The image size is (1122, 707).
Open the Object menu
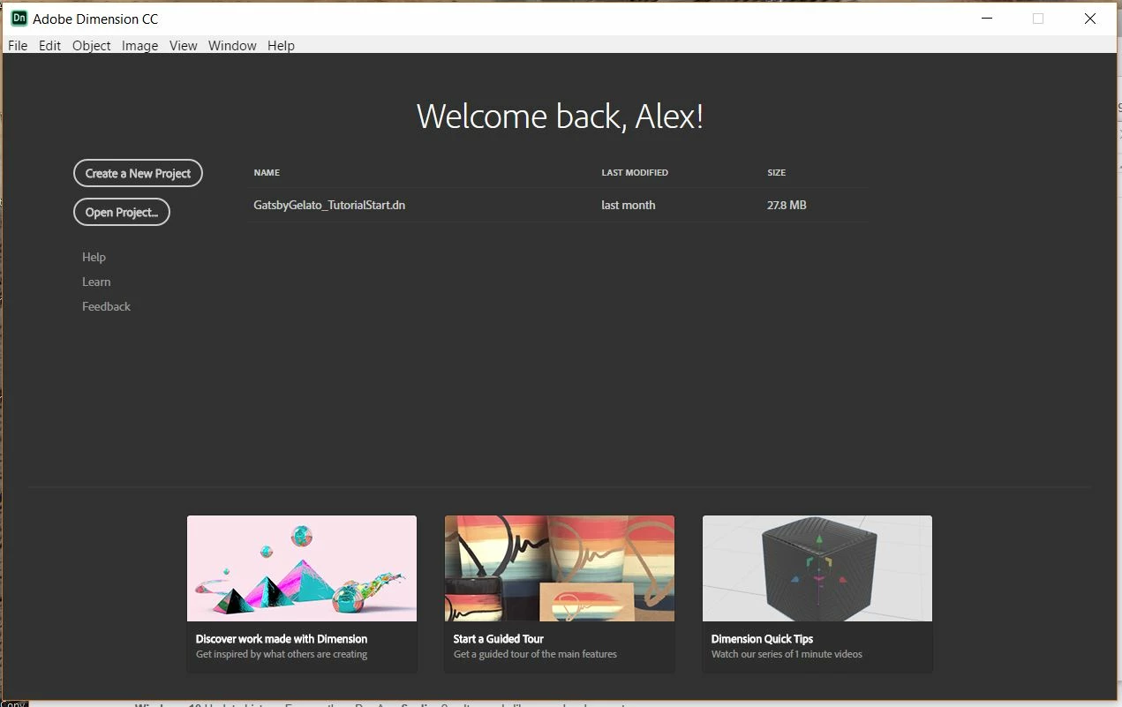coord(92,46)
